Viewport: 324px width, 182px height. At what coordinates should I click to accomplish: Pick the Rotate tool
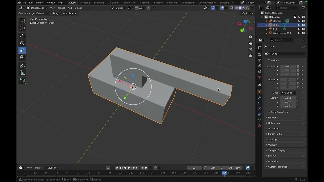tap(22, 43)
